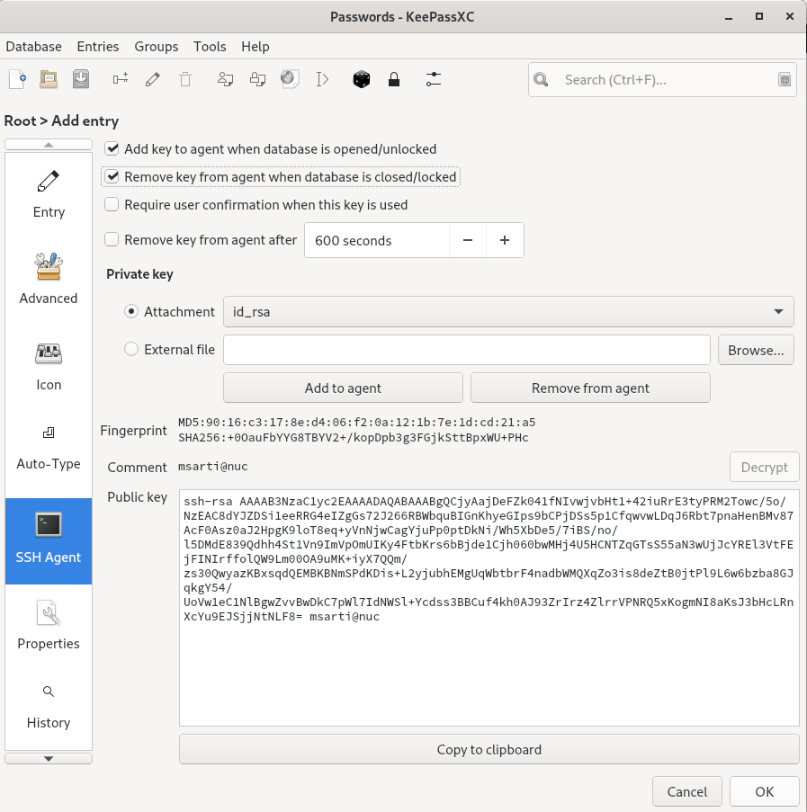Decrease seconds with minus button
Viewport: 807px width, 812px height.
(467, 240)
